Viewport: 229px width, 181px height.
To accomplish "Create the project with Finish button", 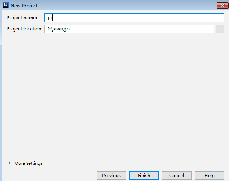I will point(144,176).
